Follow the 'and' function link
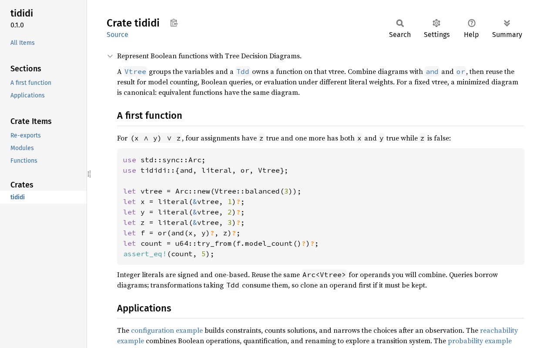 click(432, 72)
